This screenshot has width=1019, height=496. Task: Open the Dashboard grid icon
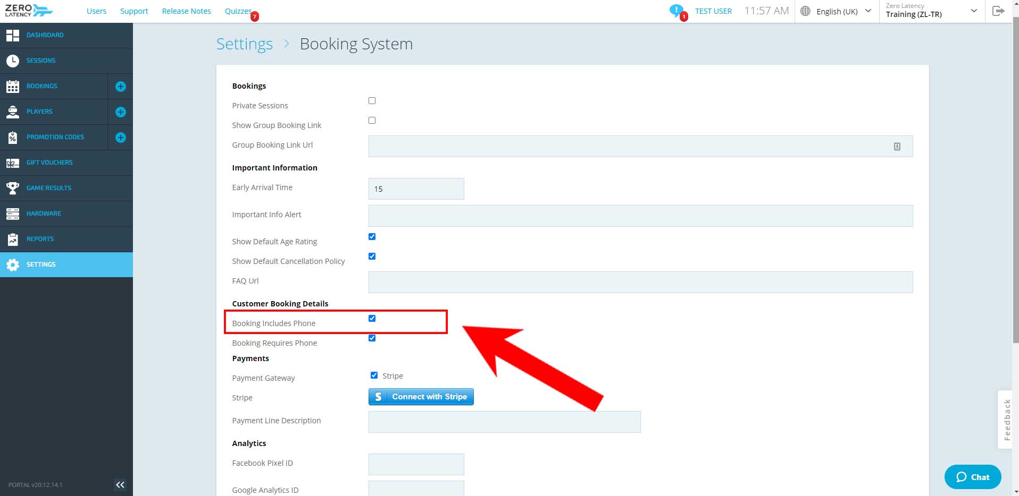tap(13, 35)
